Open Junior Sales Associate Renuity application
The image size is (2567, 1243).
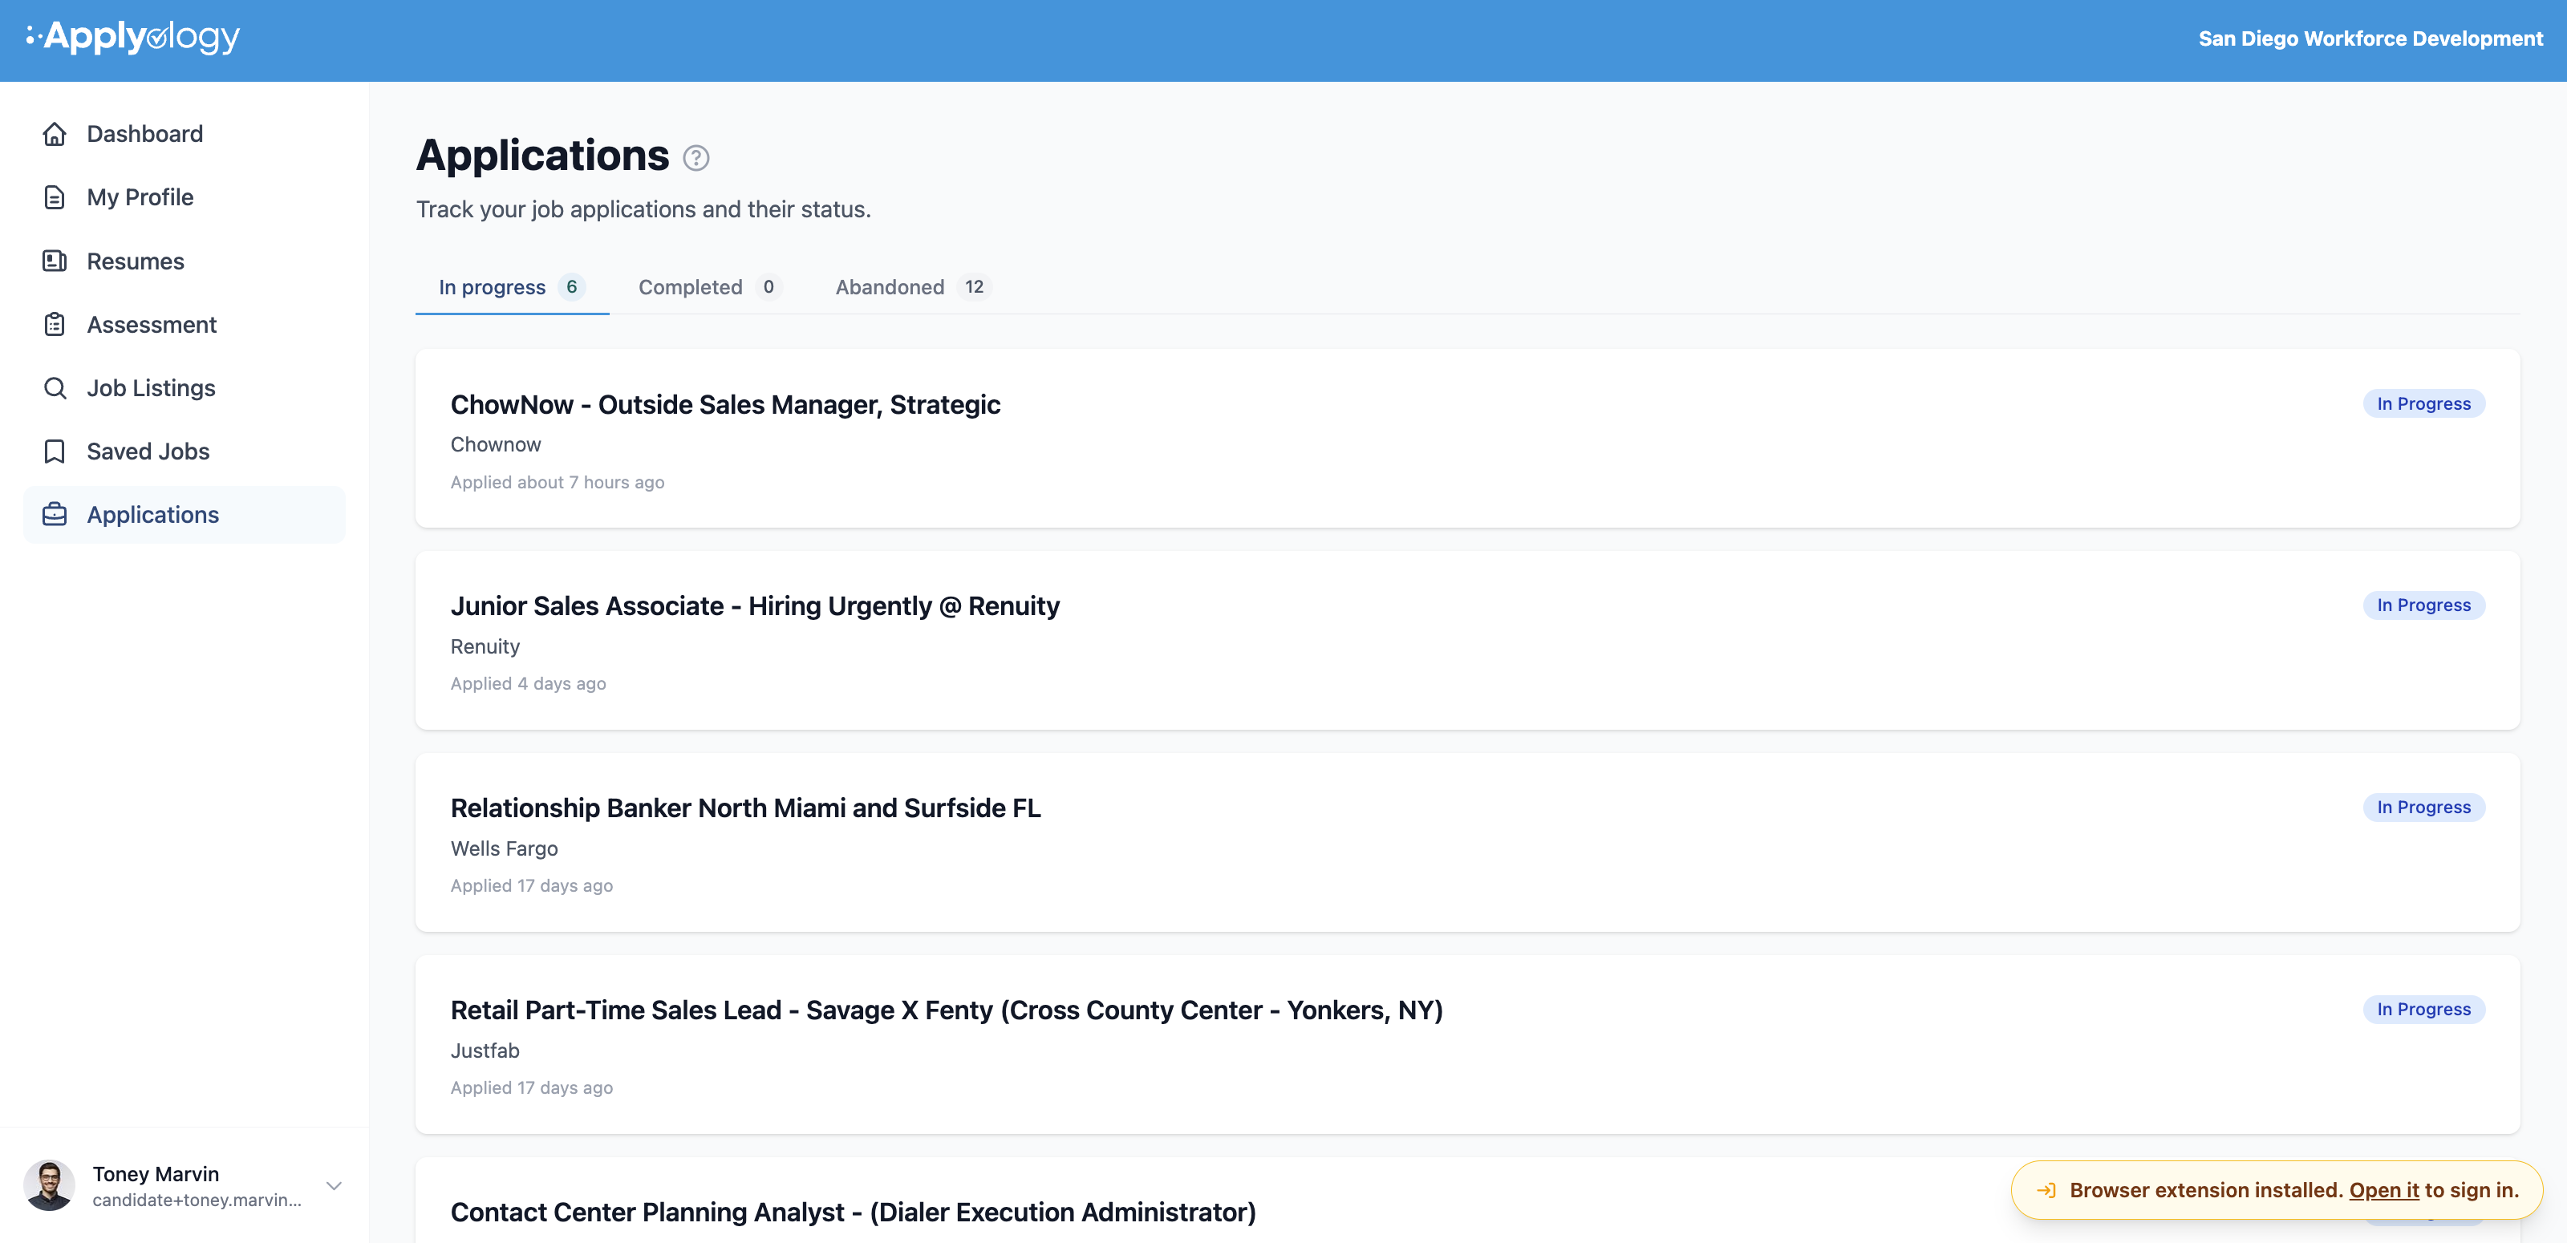pos(1467,641)
